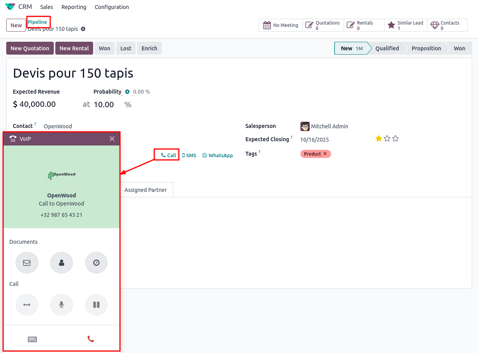Send a WhatsApp message link

(217, 155)
